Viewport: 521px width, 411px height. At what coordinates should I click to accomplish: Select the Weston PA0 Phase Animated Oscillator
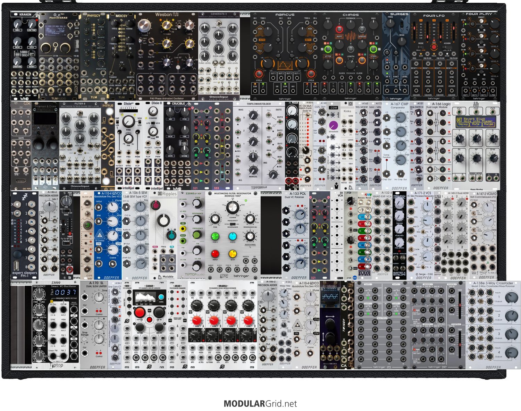167,56
